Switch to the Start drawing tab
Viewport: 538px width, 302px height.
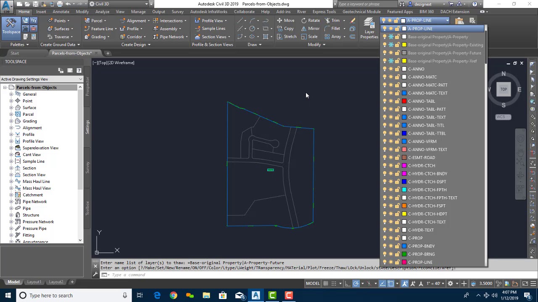[15, 53]
